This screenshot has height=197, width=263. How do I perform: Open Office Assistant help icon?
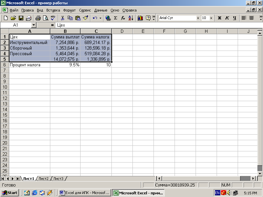point(148,18)
